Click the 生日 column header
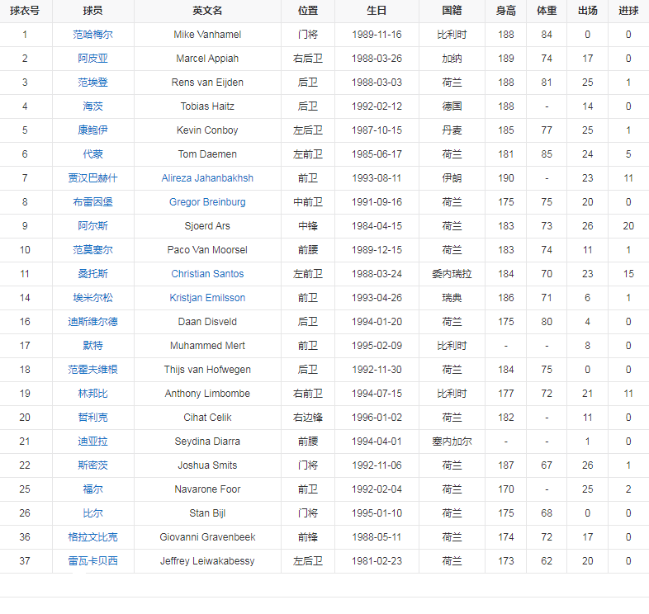 [x=377, y=11]
